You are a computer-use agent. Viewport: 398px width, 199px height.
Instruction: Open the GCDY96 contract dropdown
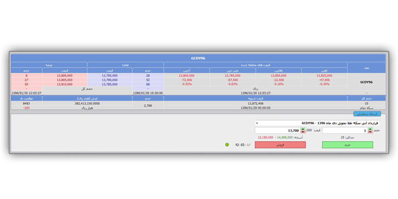(318, 123)
